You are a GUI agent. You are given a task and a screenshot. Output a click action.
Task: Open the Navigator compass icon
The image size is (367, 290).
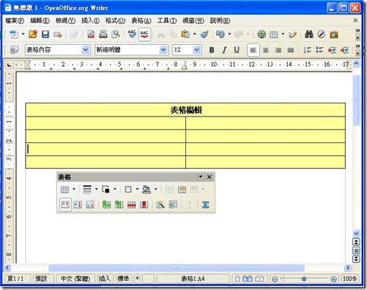coord(321,34)
